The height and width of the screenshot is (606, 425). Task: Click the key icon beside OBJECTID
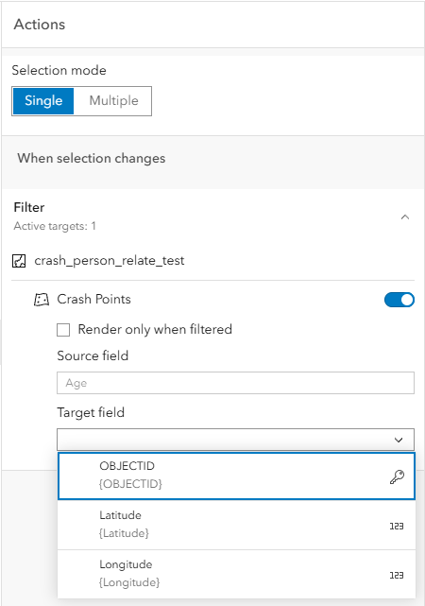tap(397, 476)
